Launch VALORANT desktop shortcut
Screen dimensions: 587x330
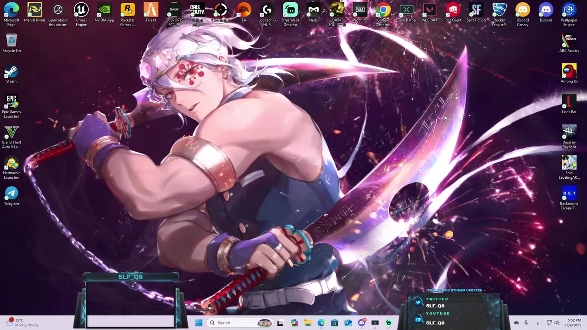(x=430, y=12)
